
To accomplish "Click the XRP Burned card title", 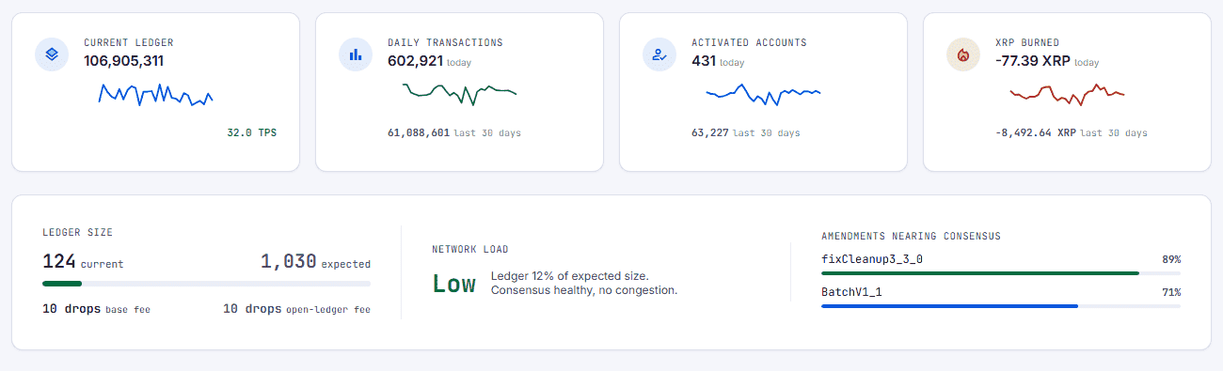I will tap(1027, 42).
